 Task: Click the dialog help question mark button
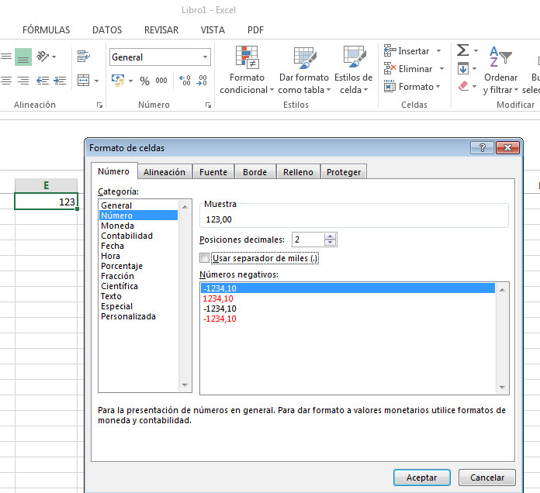coord(482,148)
